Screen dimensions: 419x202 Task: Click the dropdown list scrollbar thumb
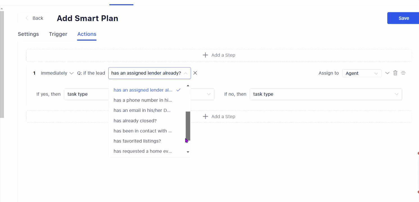click(x=188, y=126)
